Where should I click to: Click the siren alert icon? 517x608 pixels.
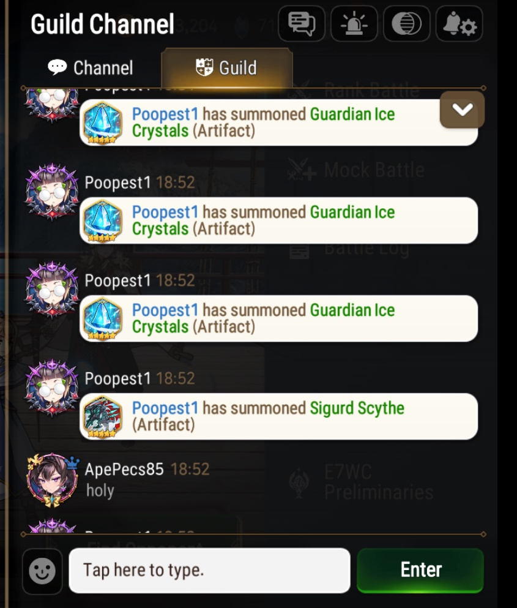click(x=354, y=24)
